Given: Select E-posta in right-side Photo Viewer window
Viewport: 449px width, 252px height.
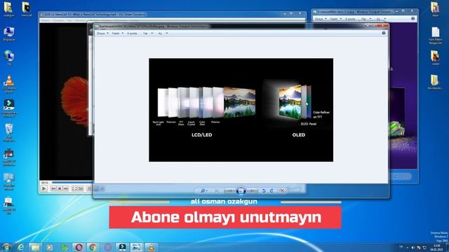Looking at the screenshot, I should [x=350, y=19].
